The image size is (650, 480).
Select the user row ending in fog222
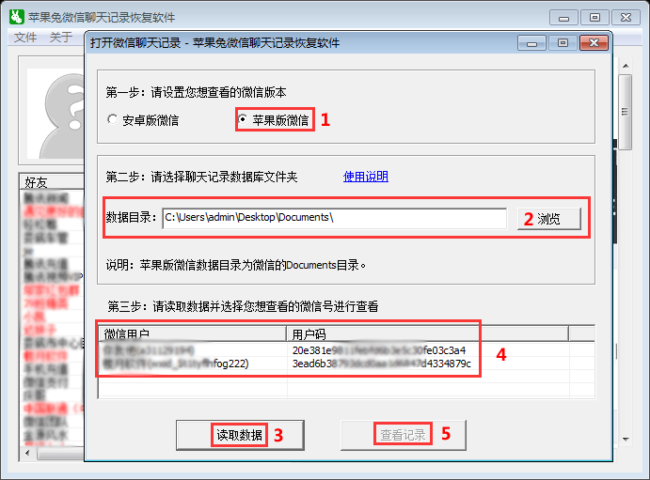coord(346,364)
